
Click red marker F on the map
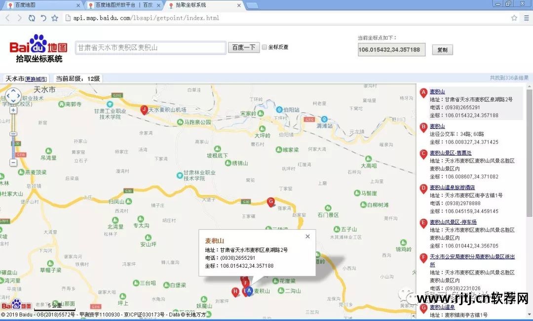(x=245, y=283)
